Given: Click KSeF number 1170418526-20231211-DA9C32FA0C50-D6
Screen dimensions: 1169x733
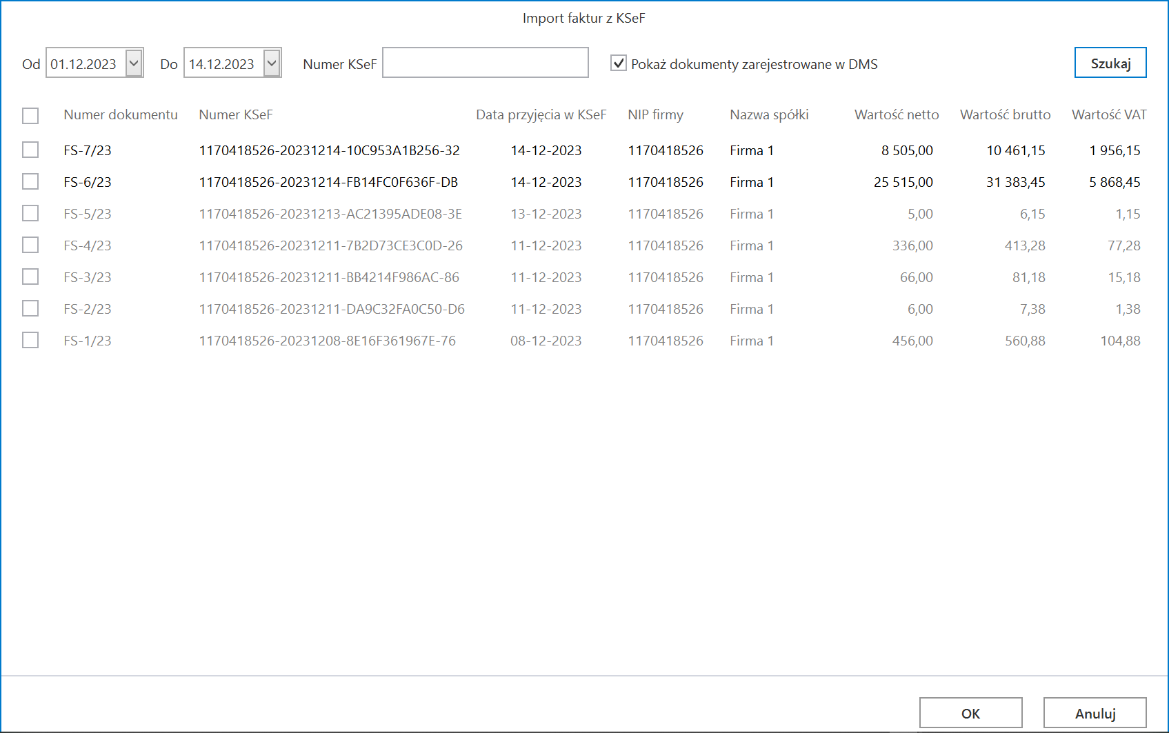Looking at the screenshot, I should (x=332, y=309).
